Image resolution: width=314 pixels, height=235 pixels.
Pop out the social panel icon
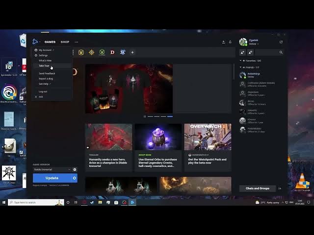[281, 42]
